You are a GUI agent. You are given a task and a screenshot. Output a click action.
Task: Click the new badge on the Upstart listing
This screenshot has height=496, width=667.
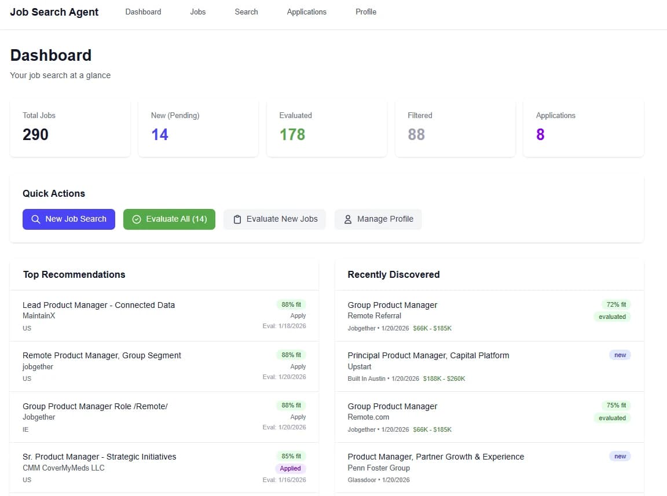[x=620, y=355]
